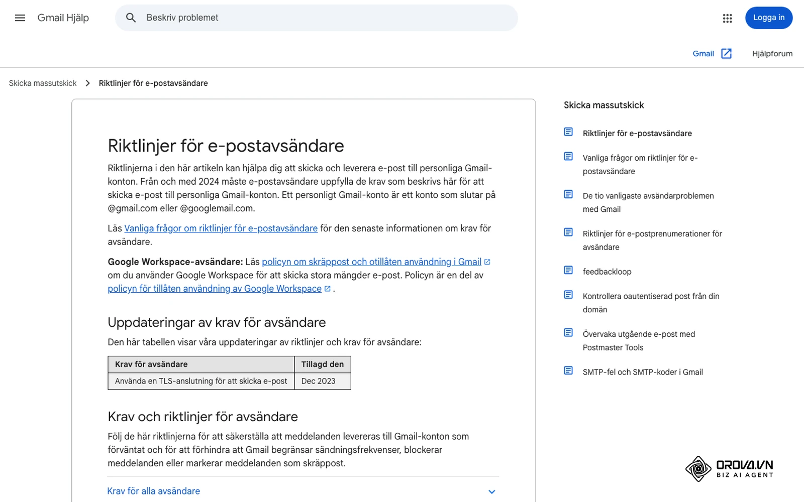This screenshot has width=804, height=502.
Task: Open the Google apps grid
Action: pos(727,18)
